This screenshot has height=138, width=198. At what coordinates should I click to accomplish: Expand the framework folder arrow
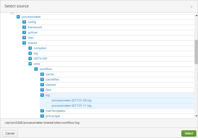[24, 27]
